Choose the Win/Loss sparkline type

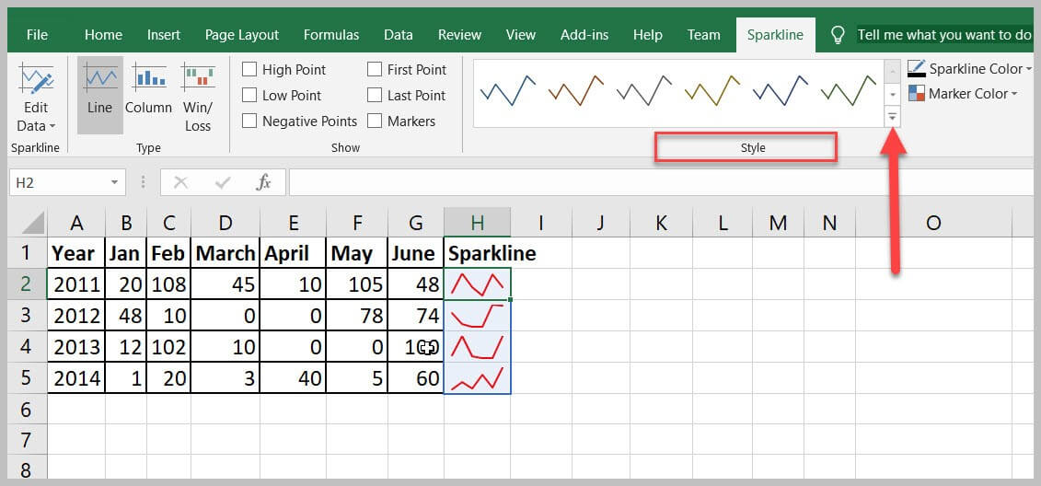(x=198, y=83)
